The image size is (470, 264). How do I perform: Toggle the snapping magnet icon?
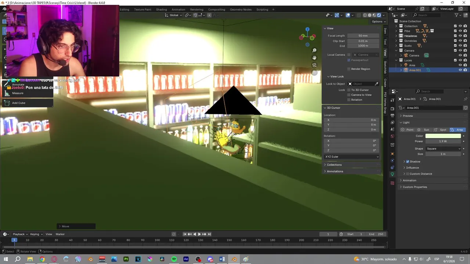195,15
